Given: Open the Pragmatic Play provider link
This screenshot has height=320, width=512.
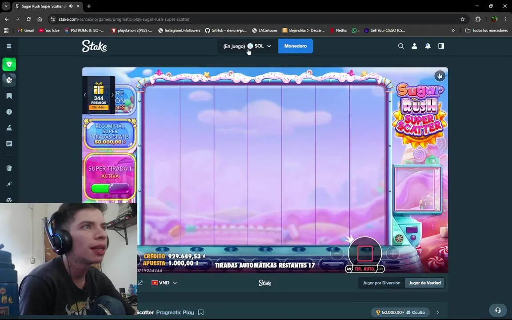Looking at the screenshot, I should pos(175,312).
